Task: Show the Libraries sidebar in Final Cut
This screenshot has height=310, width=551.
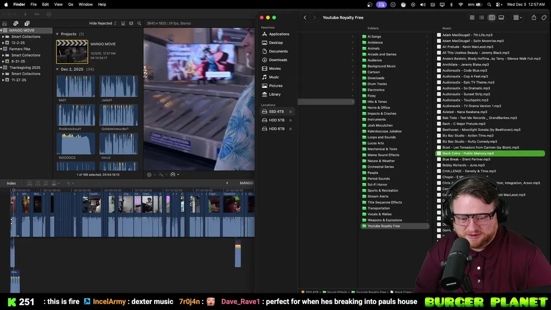Action: click(x=4, y=23)
